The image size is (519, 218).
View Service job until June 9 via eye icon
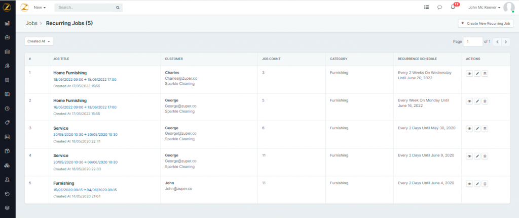(x=469, y=156)
